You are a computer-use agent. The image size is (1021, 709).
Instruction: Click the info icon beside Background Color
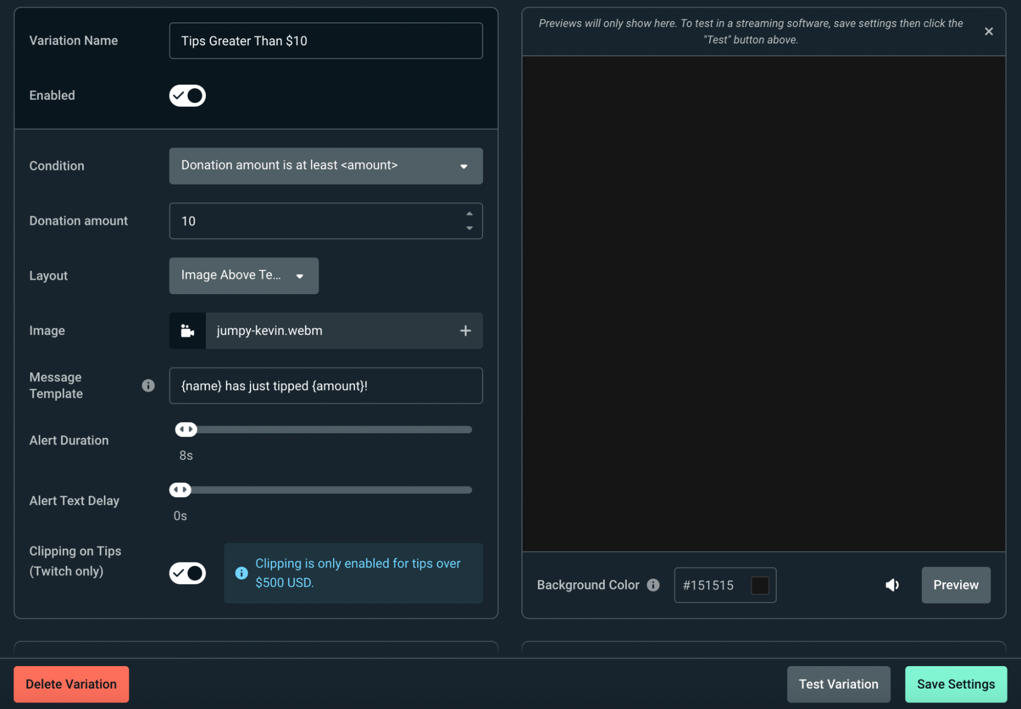tap(653, 585)
